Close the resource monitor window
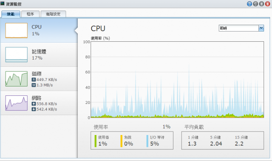The height and width of the screenshot is (161, 272). coord(267,4)
